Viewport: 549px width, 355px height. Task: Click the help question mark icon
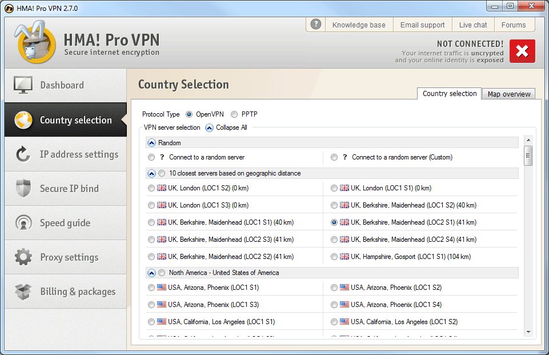point(316,24)
